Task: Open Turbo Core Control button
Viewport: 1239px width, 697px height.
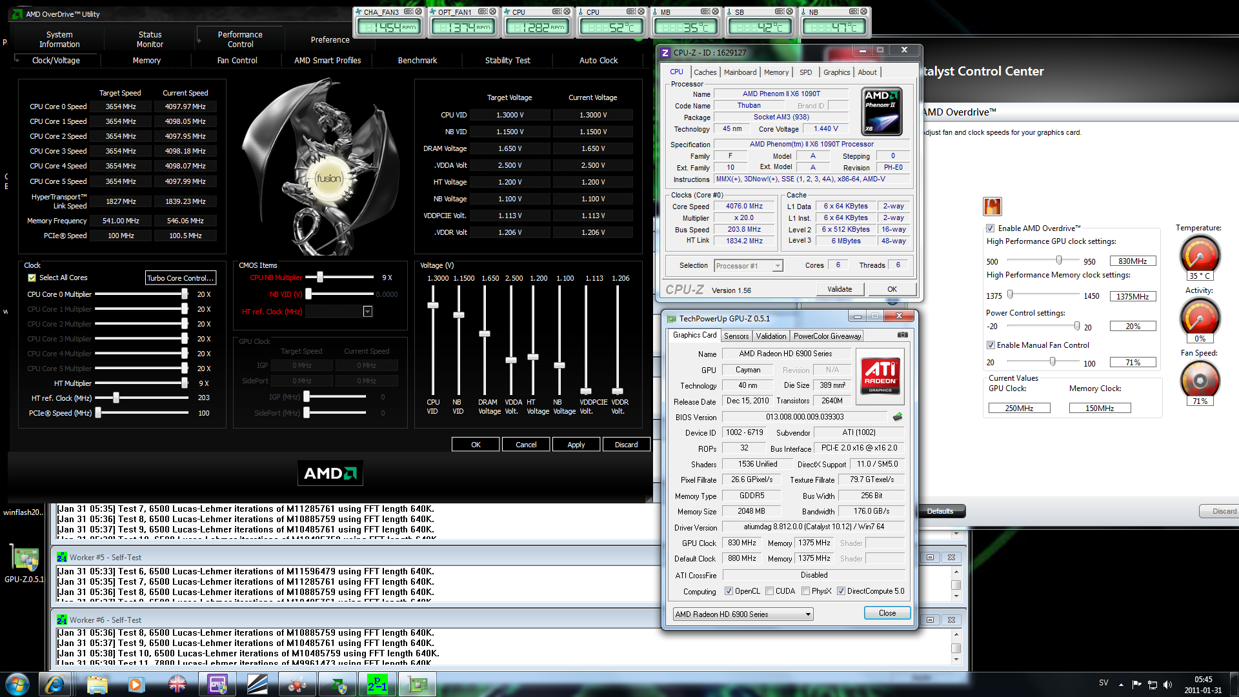Action: click(181, 278)
